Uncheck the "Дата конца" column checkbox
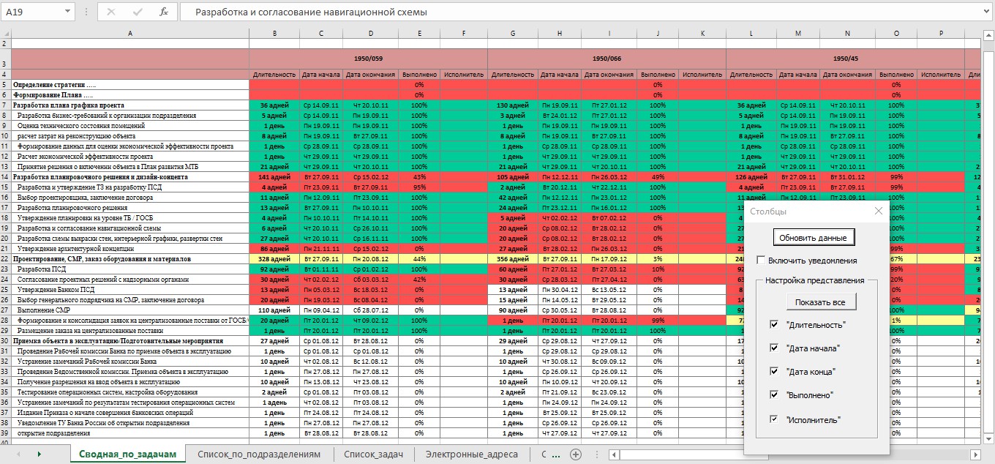The height and width of the screenshot is (464, 995). click(x=775, y=371)
